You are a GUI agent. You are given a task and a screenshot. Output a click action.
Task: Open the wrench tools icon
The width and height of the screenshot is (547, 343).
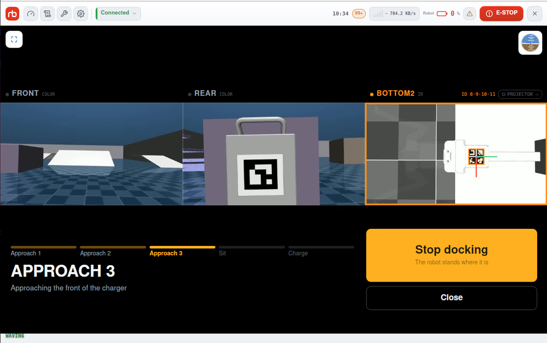click(x=64, y=14)
